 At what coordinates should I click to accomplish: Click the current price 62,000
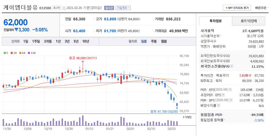(x=15, y=22)
